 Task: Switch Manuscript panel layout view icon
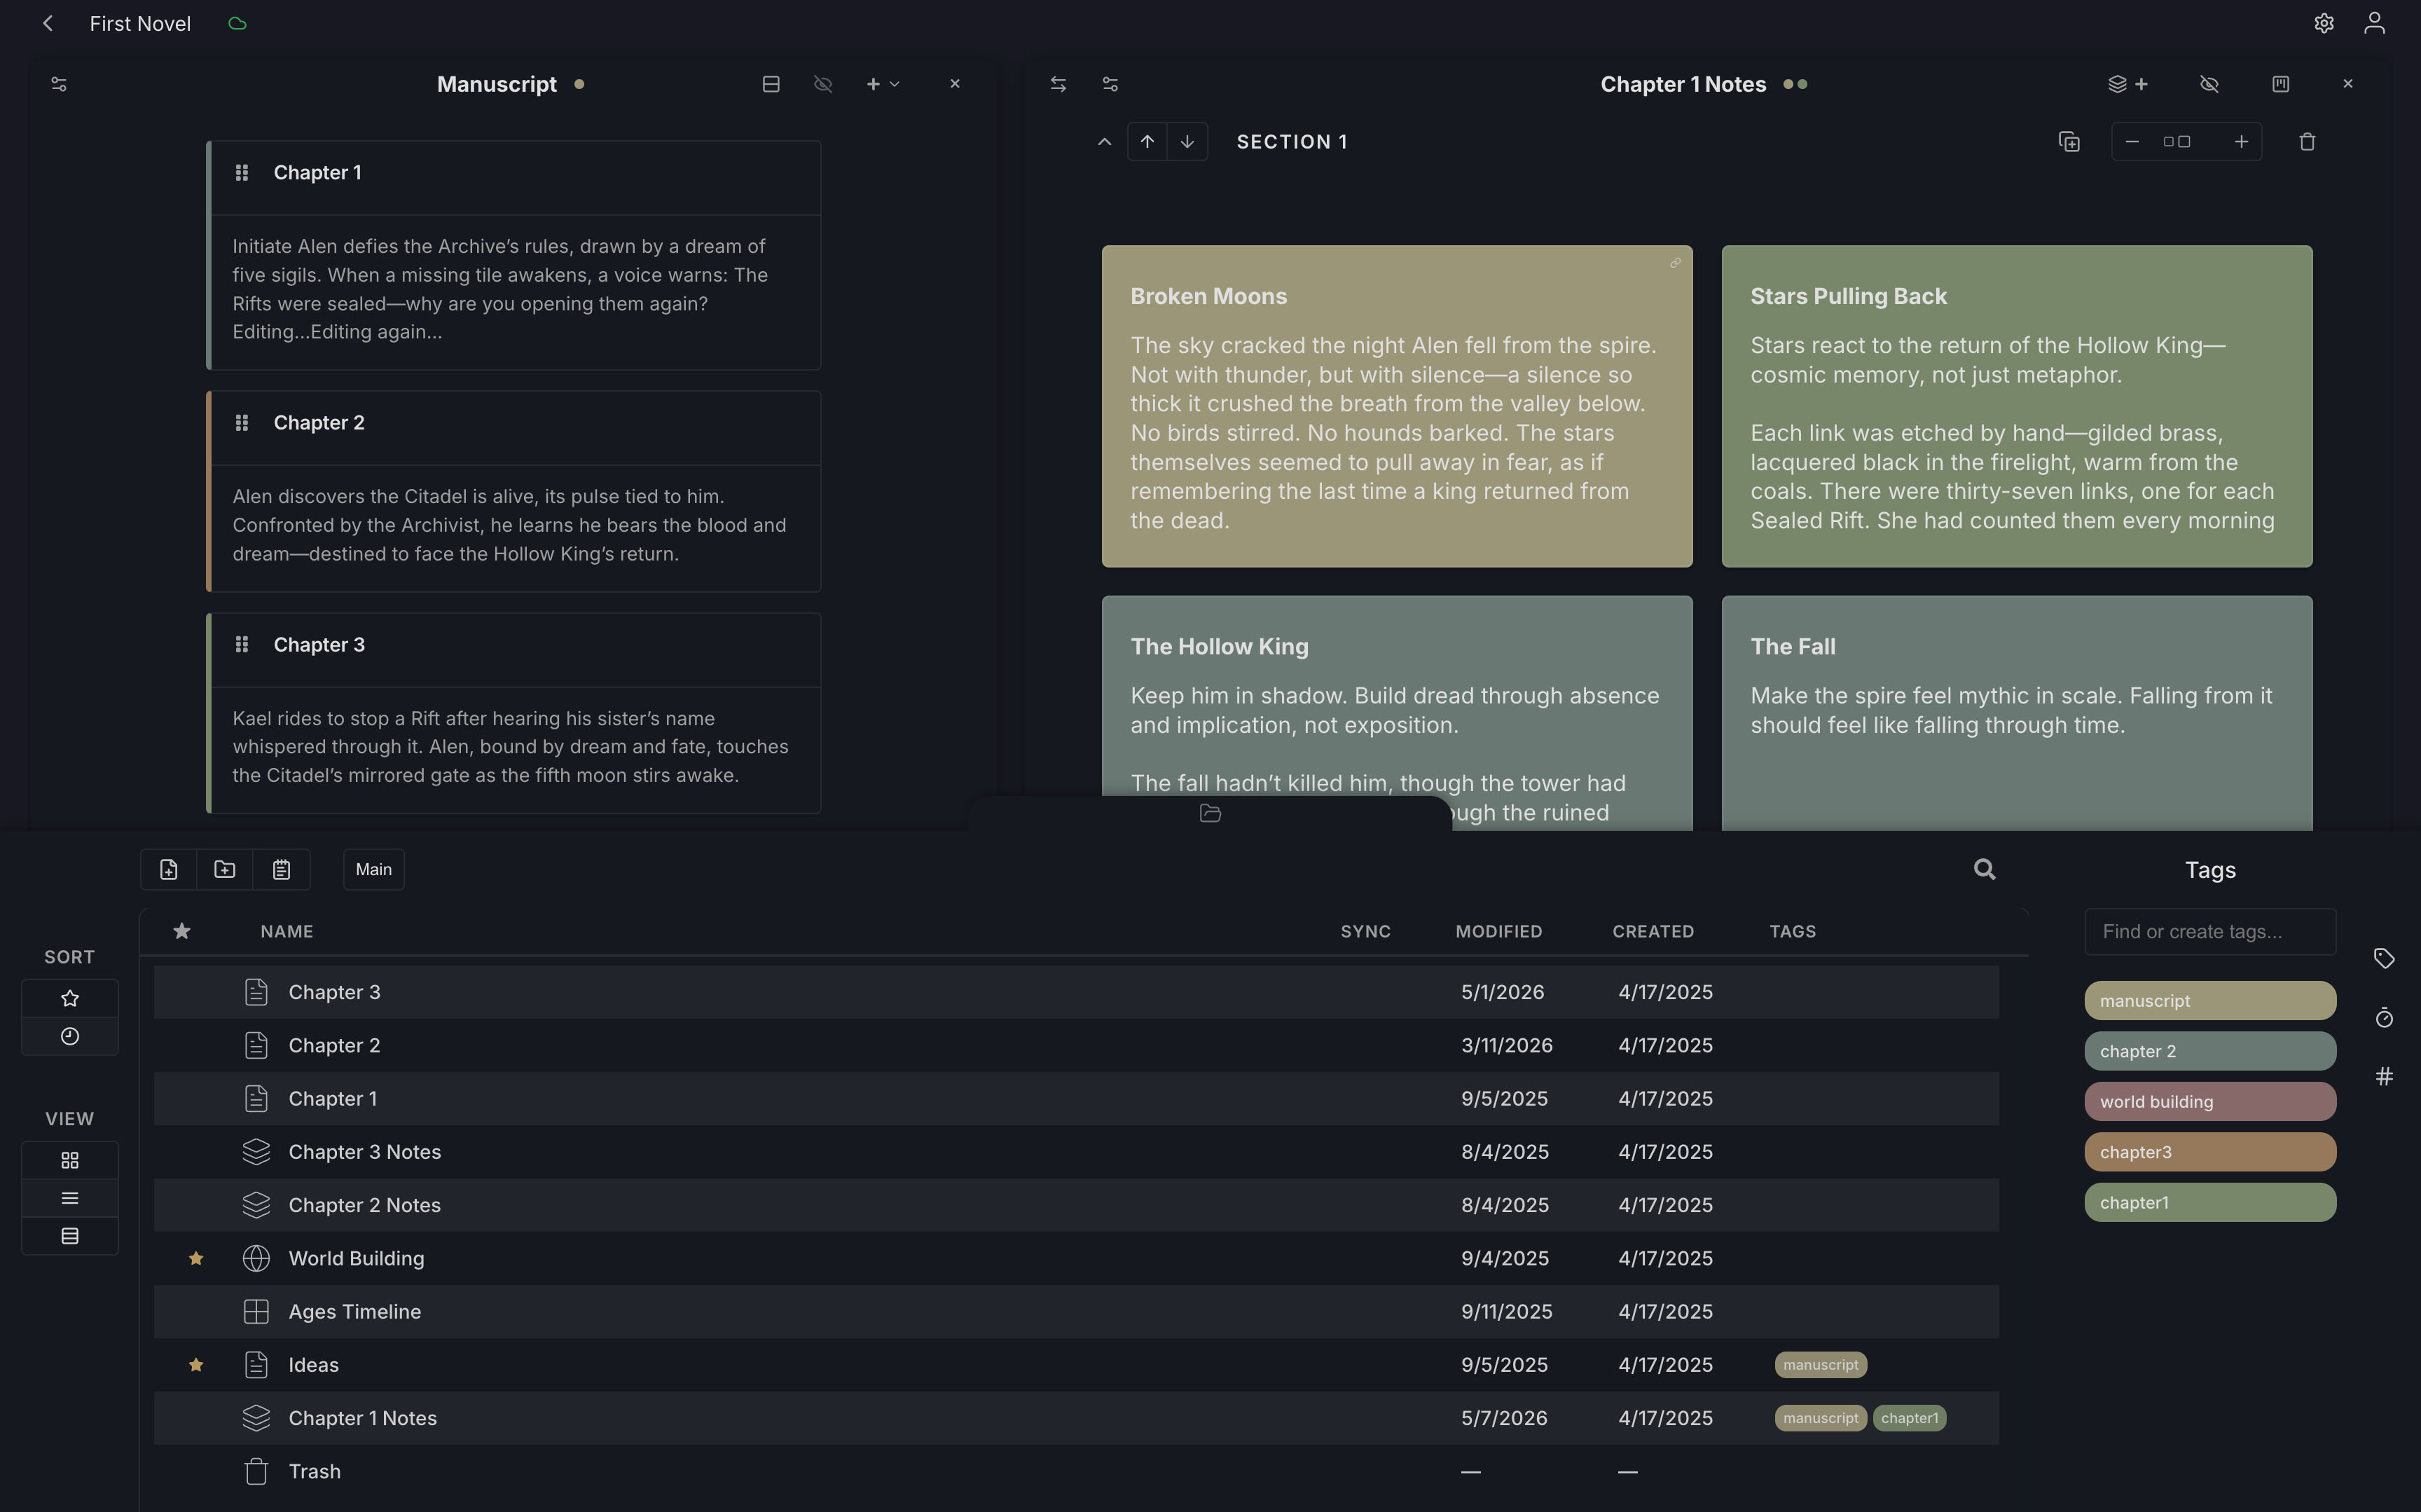pyautogui.click(x=771, y=84)
